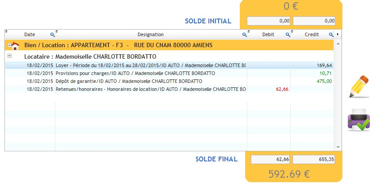Screen dimensions: 392x187
Task: Click the house icon in Bien row
Action: [x=15, y=45]
